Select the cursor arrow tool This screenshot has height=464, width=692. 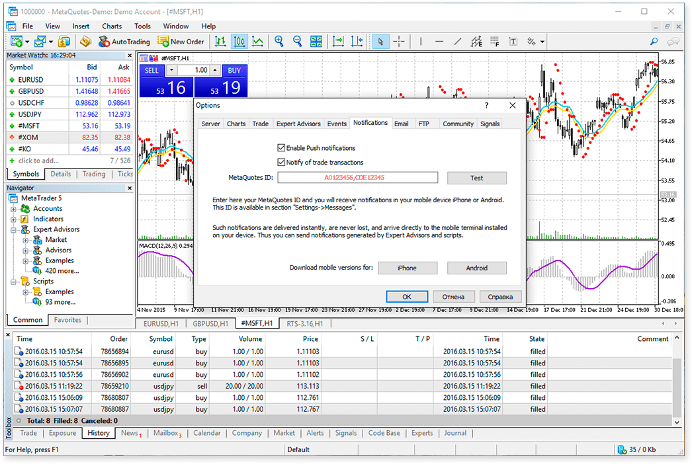tap(380, 42)
